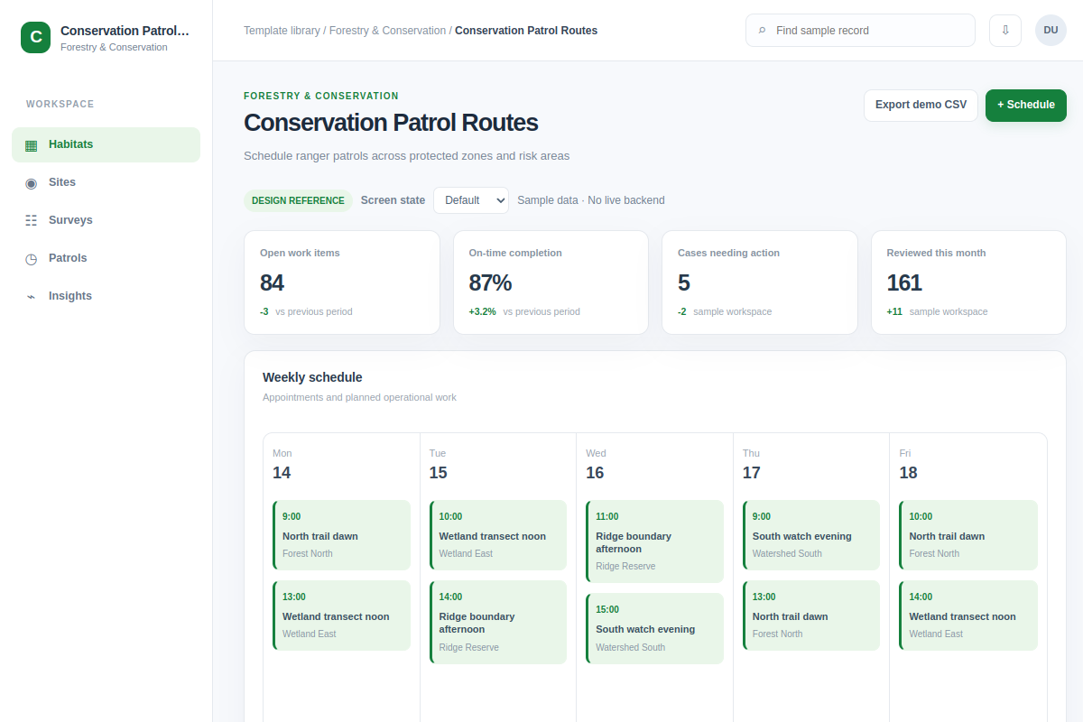This screenshot has width=1083, height=722.
Task: Click the Sample data · No live backend text
Action: pyautogui.click(x=591, y=200)
